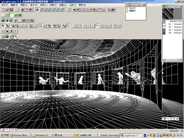The height and width of the screenshot is (138, 184).
Task: Select the arrow Select pointer tool
Action: point(3,26)
